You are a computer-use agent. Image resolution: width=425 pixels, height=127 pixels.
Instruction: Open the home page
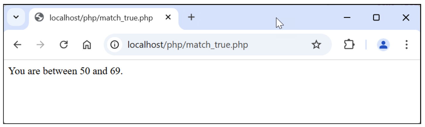click(87, 45)
